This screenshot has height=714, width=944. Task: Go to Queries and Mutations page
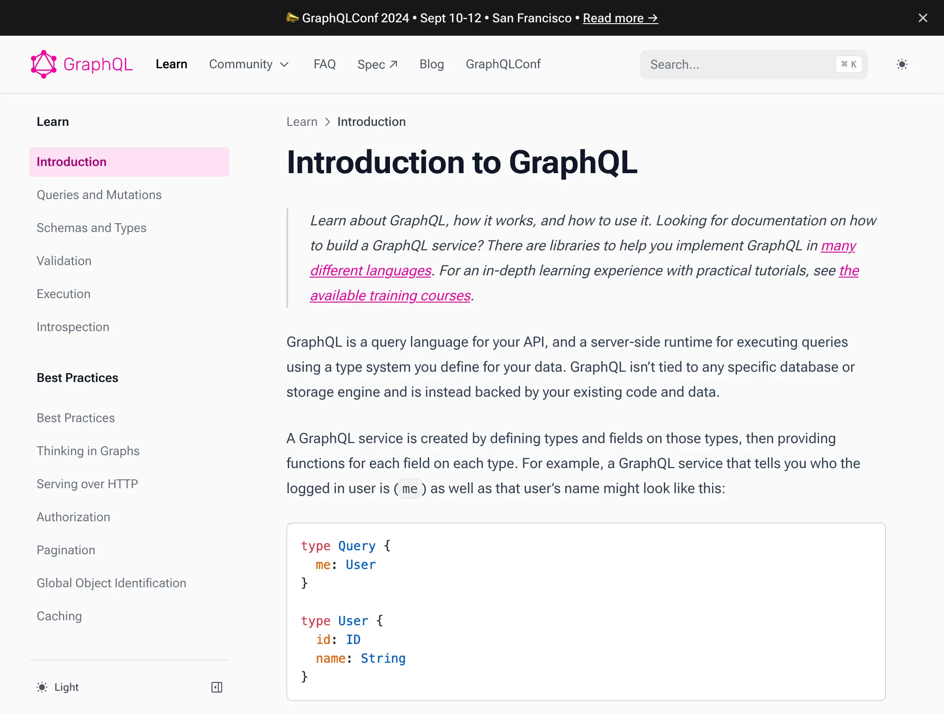(x=99, y=195)
